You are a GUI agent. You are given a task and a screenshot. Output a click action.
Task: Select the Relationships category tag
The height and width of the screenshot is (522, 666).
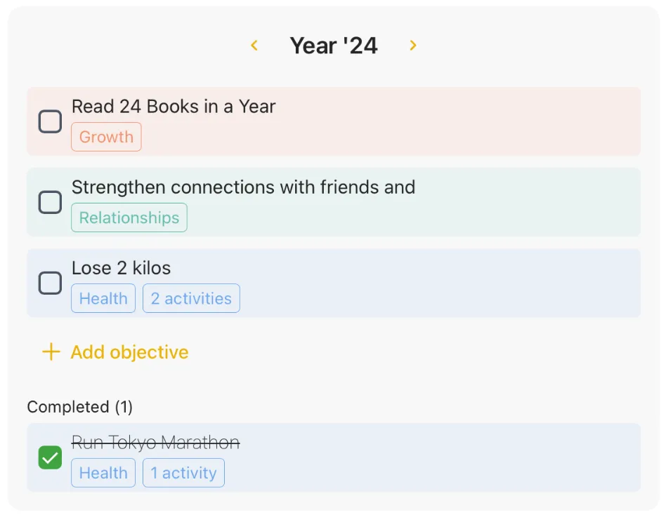pos(129,217)
